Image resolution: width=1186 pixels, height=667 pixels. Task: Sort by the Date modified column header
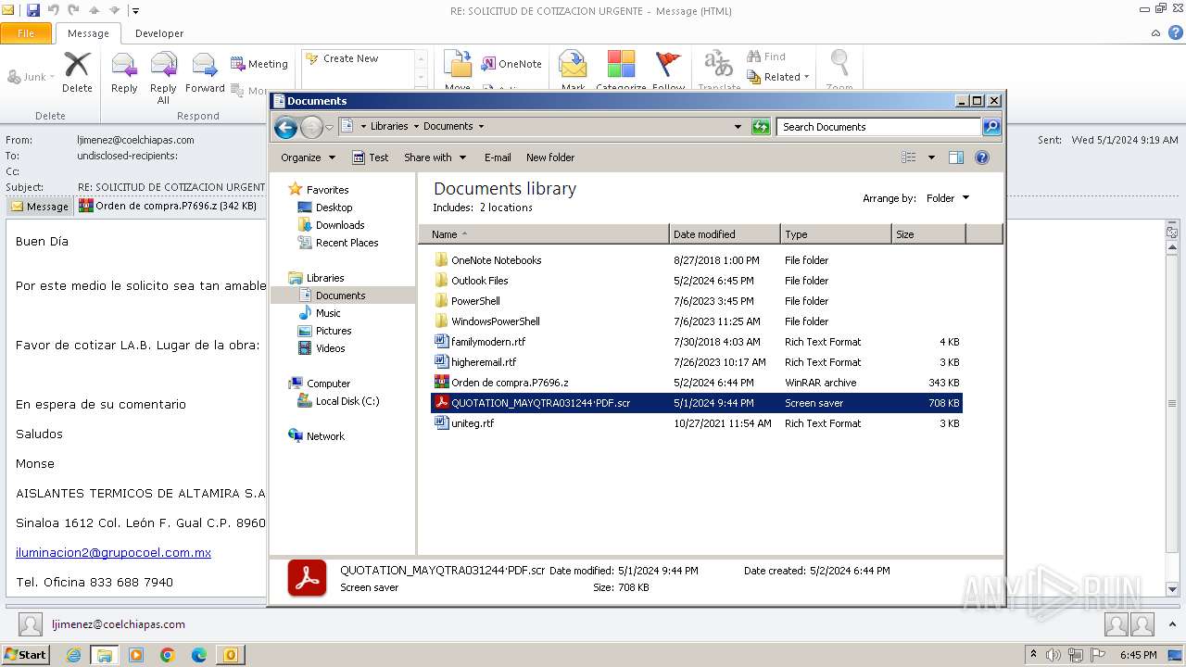(725, 234)
